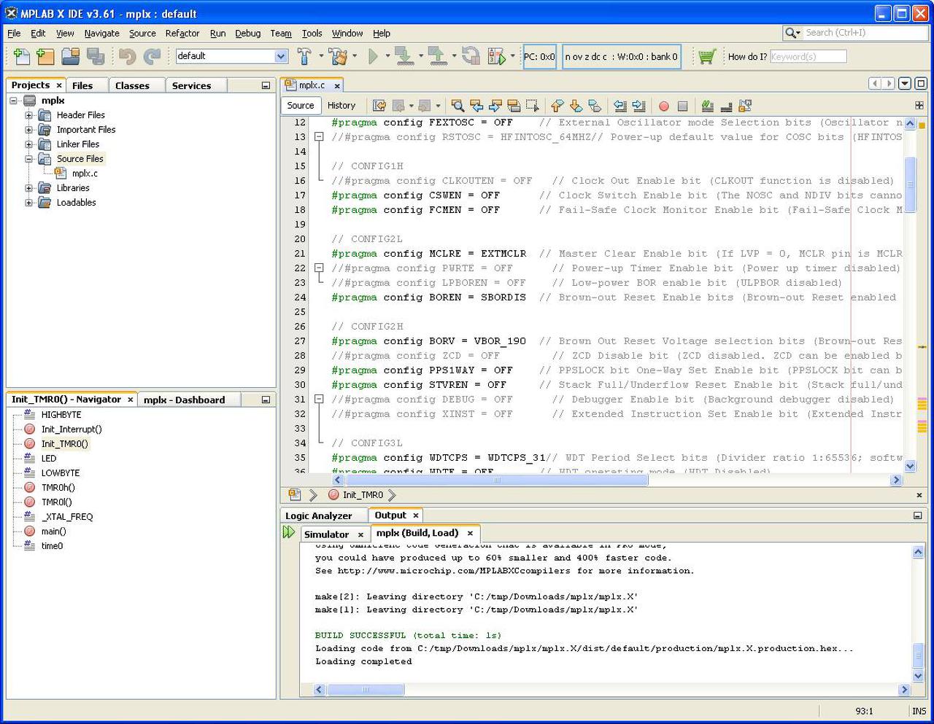Expand the Header Files tree node
The image size is (934, 724).
29,115
